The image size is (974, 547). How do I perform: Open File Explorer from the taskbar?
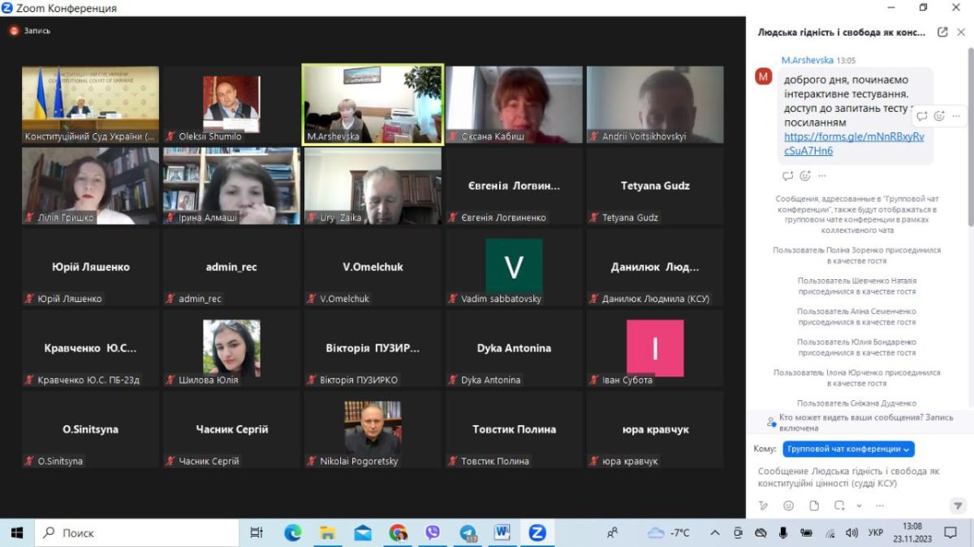point(327,532)
